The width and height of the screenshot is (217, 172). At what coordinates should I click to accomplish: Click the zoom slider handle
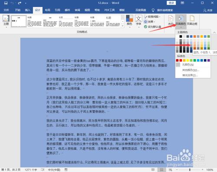pos(190,169)
